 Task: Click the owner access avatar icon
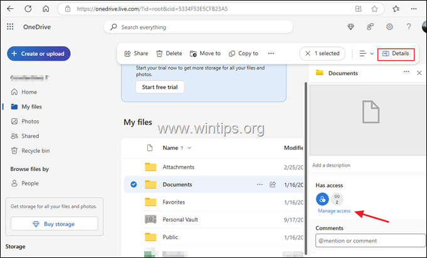pyautogui.click(x=322, y=199)
